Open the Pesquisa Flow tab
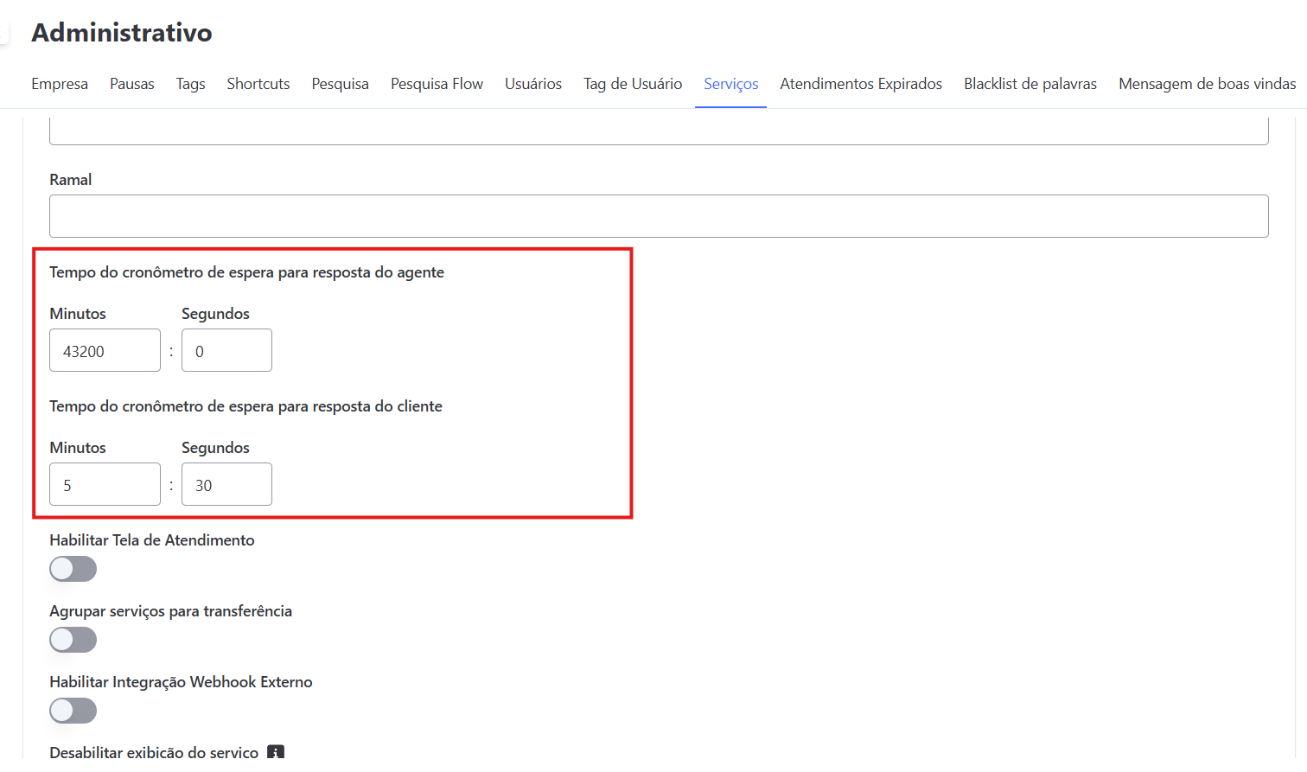Screen dimensions: 1307x772 click(437, 83)
